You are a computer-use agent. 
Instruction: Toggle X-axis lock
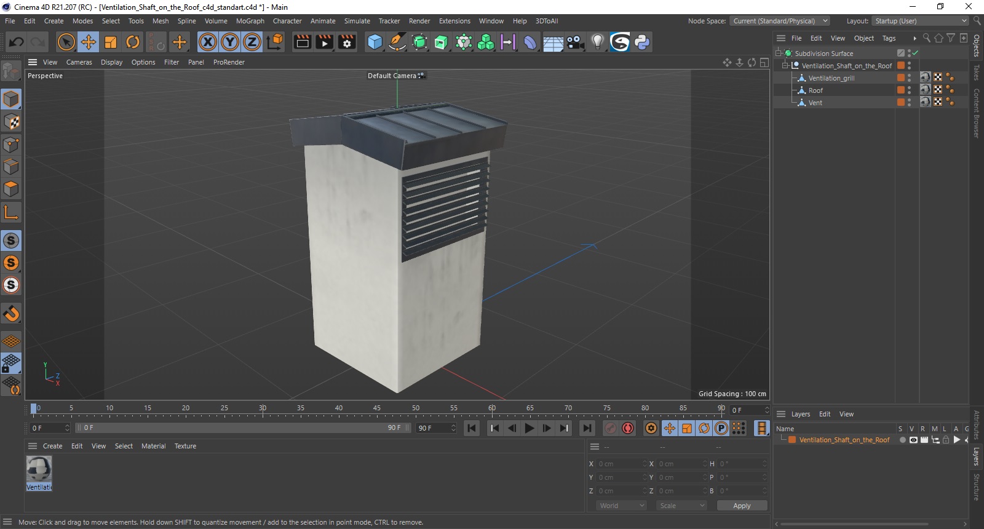click(x=208, y=42)
